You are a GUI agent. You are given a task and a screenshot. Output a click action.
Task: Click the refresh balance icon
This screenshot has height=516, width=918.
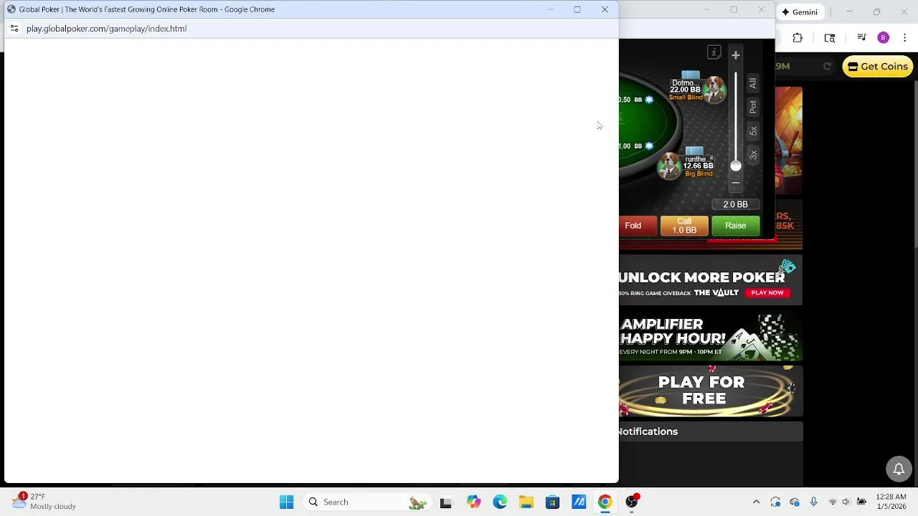[x=827, y=66]
